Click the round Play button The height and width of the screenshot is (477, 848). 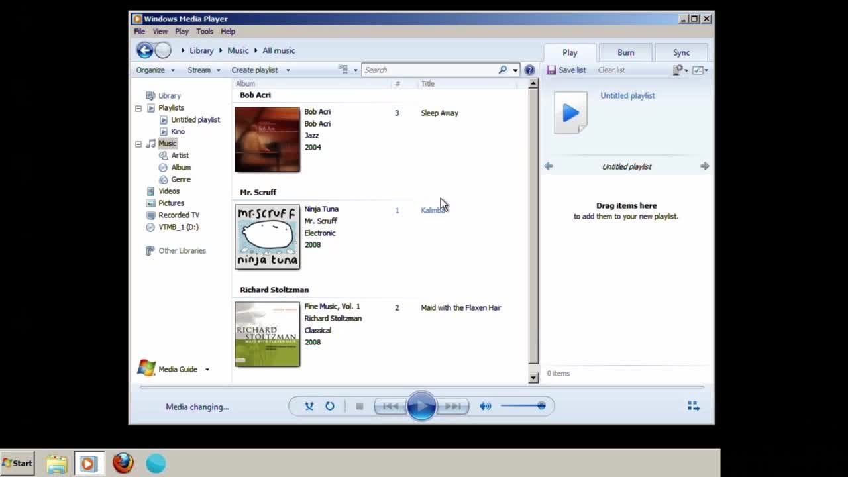pos(421,406)
